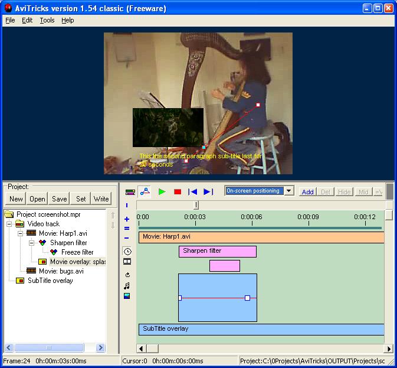
Task: Click the Open project button
Action: coord(37,199)
